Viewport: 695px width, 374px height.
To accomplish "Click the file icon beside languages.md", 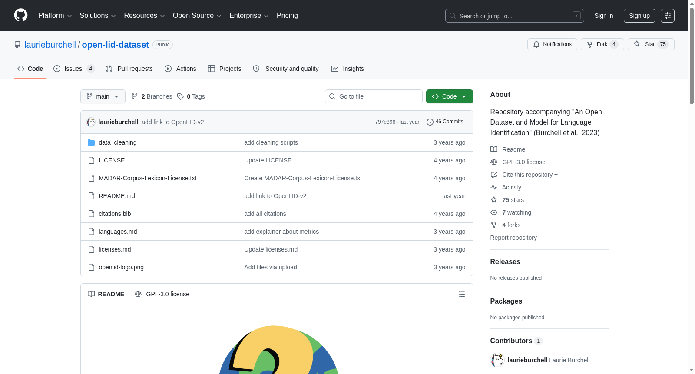I will 91,232.
